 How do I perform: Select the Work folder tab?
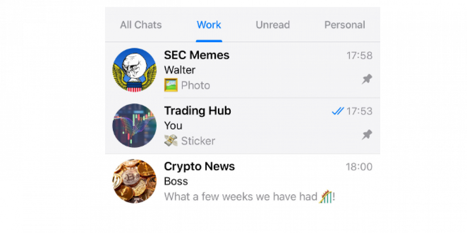tap(209, 25)
